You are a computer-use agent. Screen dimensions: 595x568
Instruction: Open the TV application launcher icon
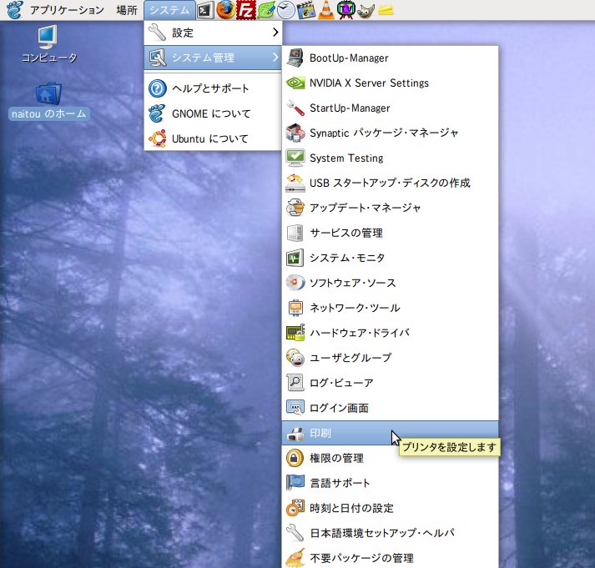coord(346,9)
